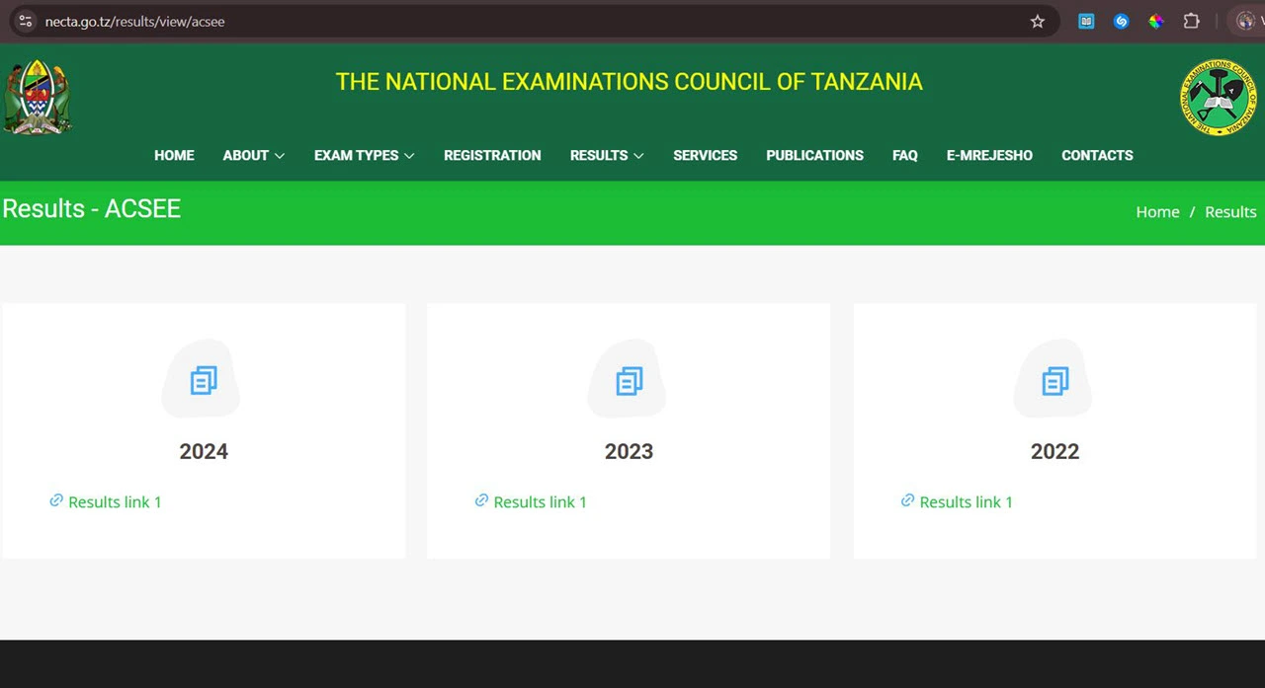Open the Extensions puzzle piece menu

[1191, 21]
